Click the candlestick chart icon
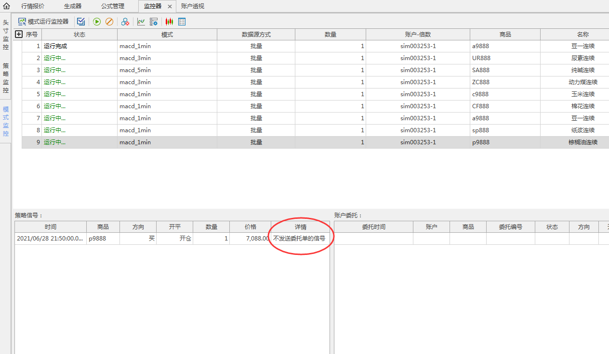Viewport: 609px width, 354px height. tap(169, 22)
